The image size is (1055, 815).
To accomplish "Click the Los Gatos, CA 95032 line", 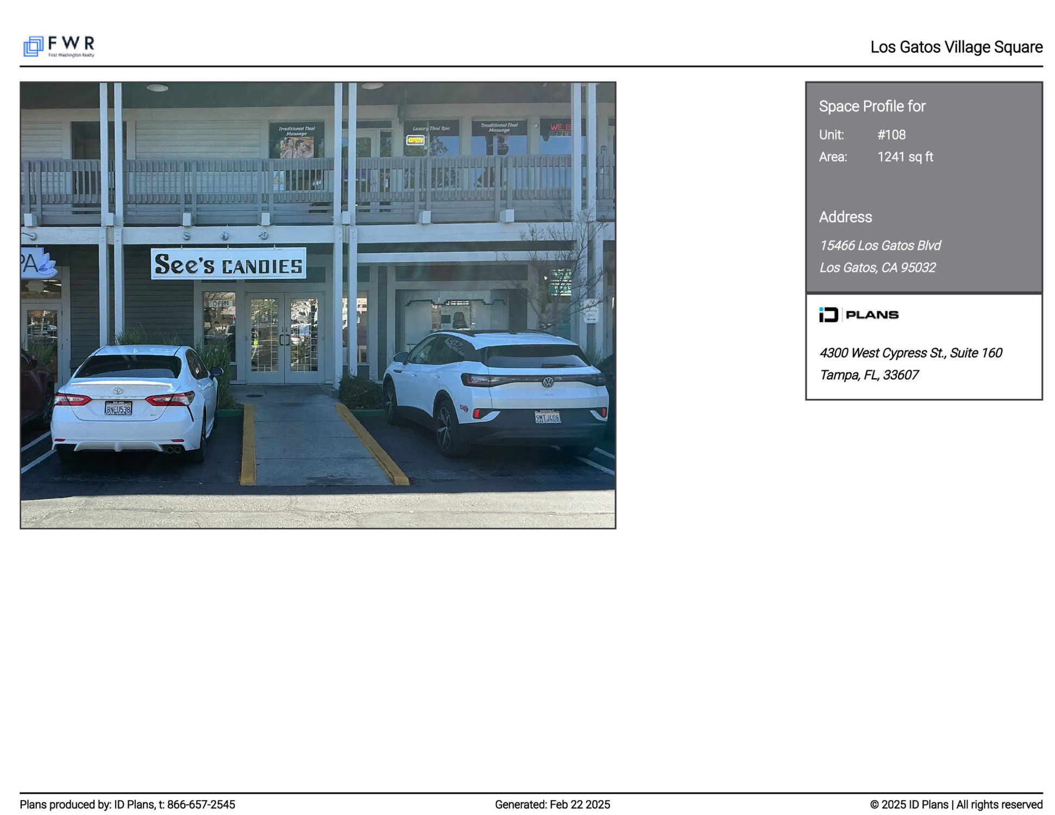I will tap(877, 268).
